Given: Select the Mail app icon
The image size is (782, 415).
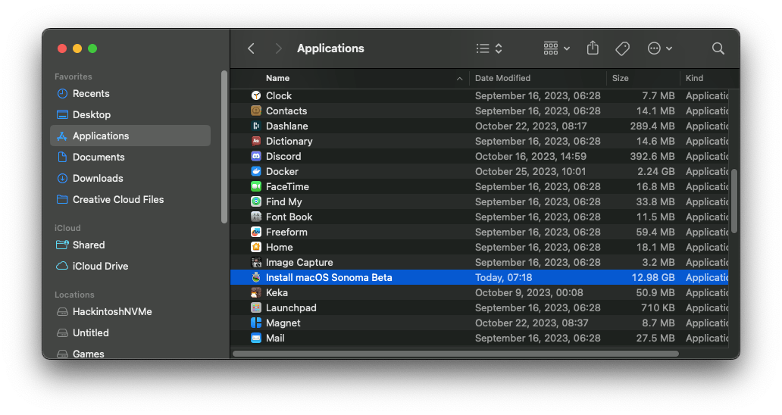Looking at the screenshot, I should [256, 338].
